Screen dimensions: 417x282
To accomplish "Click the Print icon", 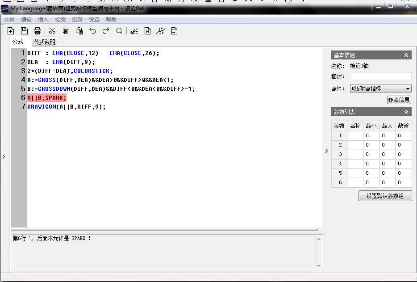I will [x=38, y=31].
